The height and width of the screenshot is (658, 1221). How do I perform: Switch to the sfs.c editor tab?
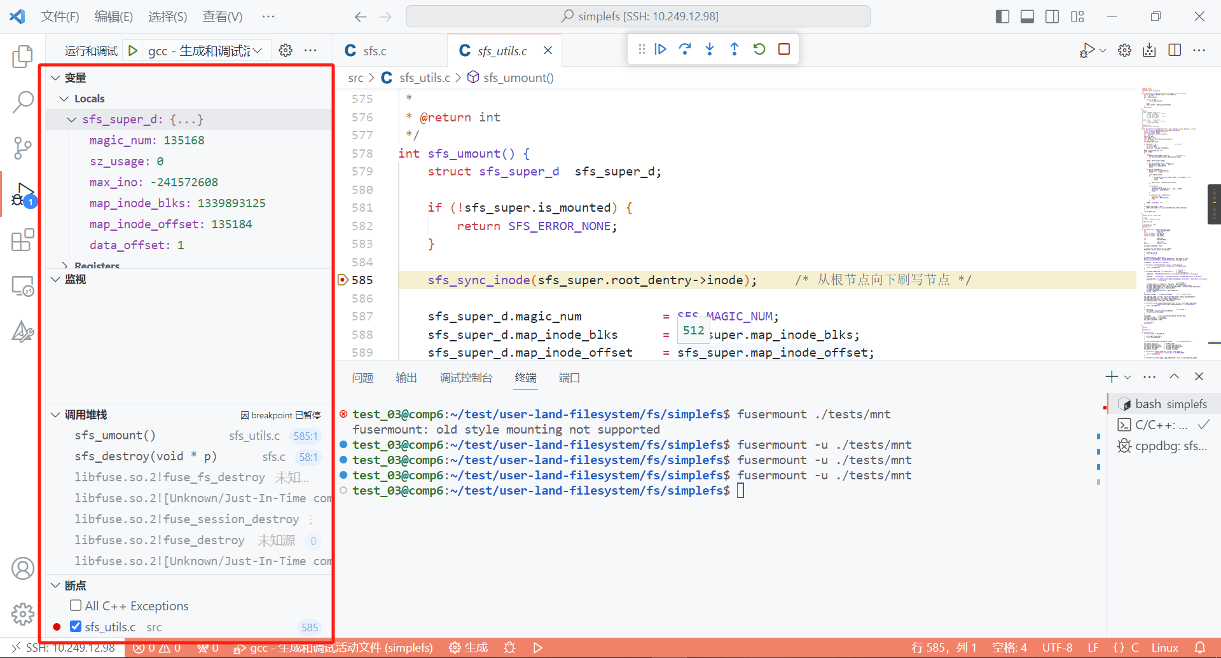click(x=374, y=51)
